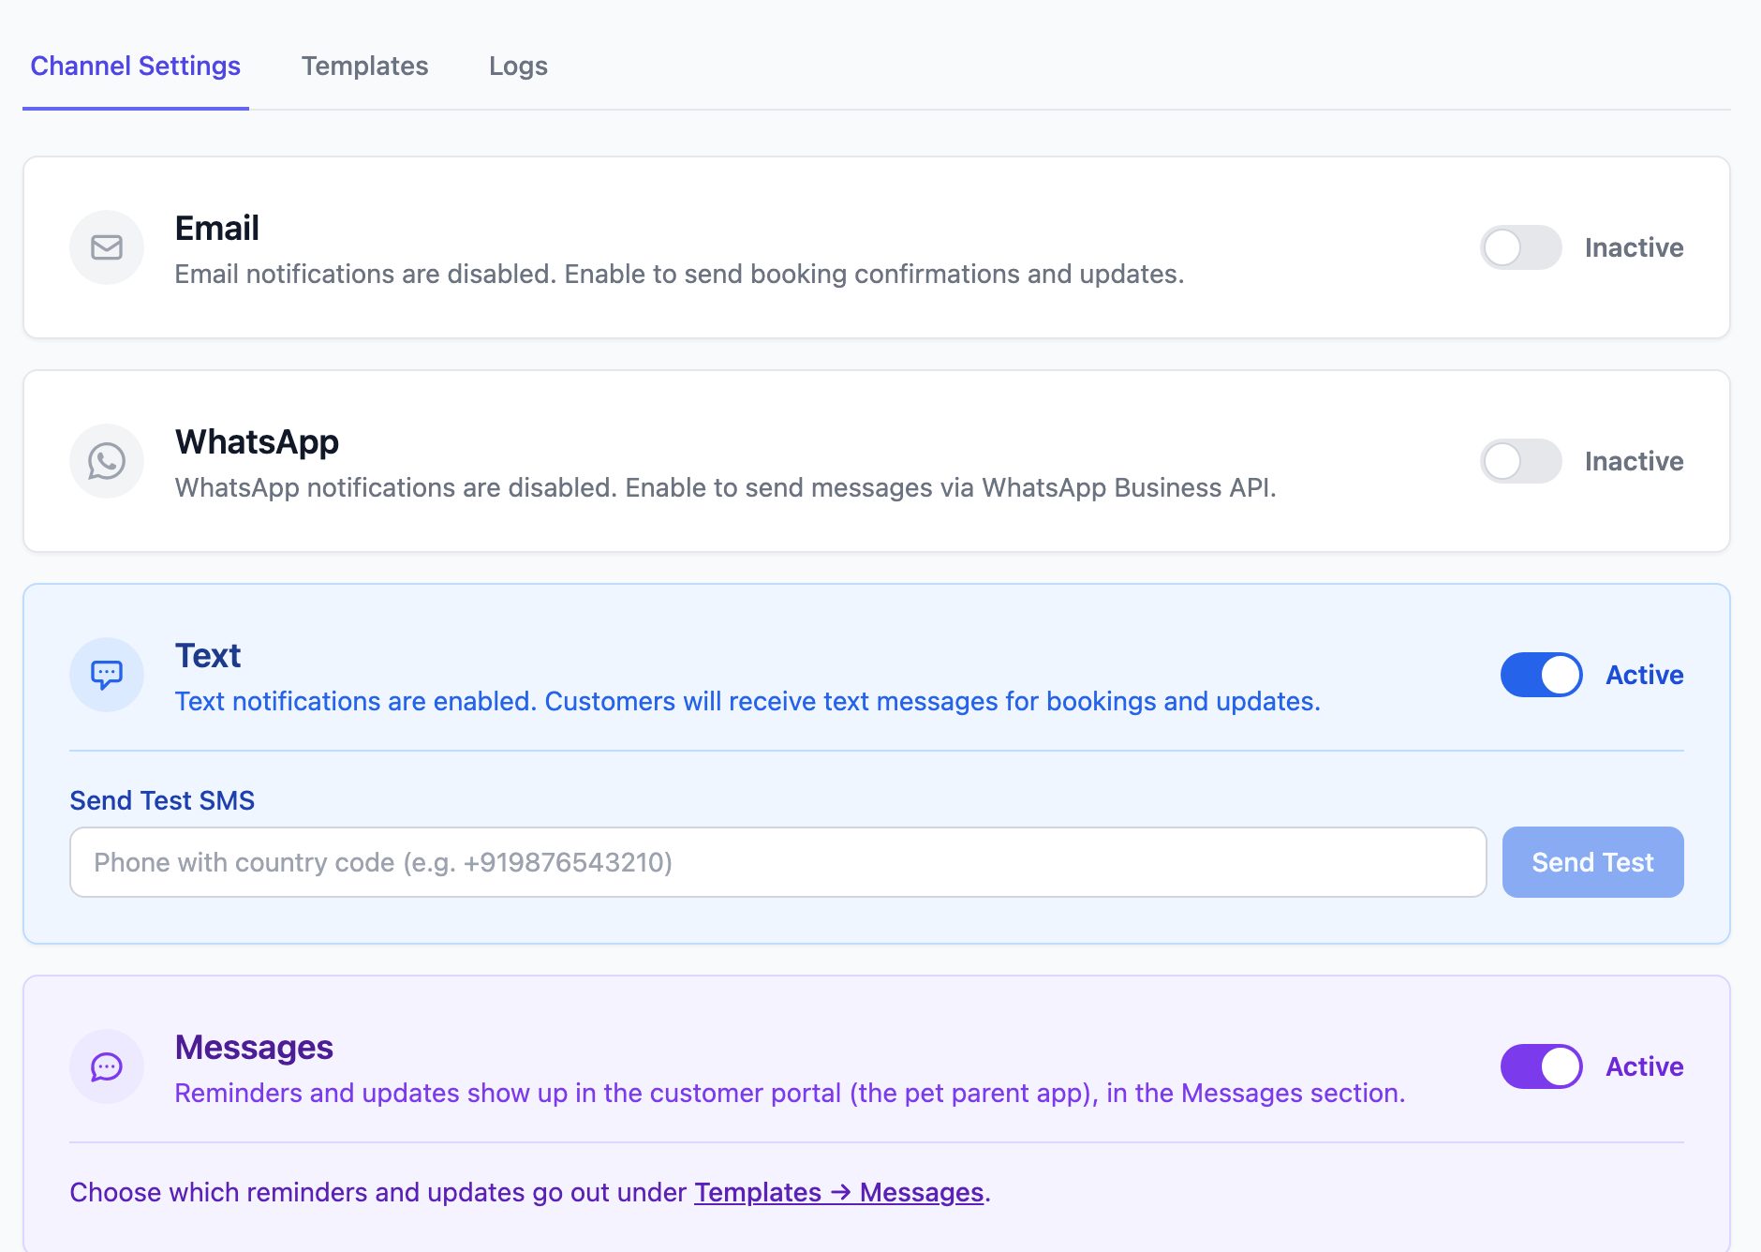Click the 'Email notifications are disabled' description
This screenshot has width=1761, height=1252.
point(680,274)
